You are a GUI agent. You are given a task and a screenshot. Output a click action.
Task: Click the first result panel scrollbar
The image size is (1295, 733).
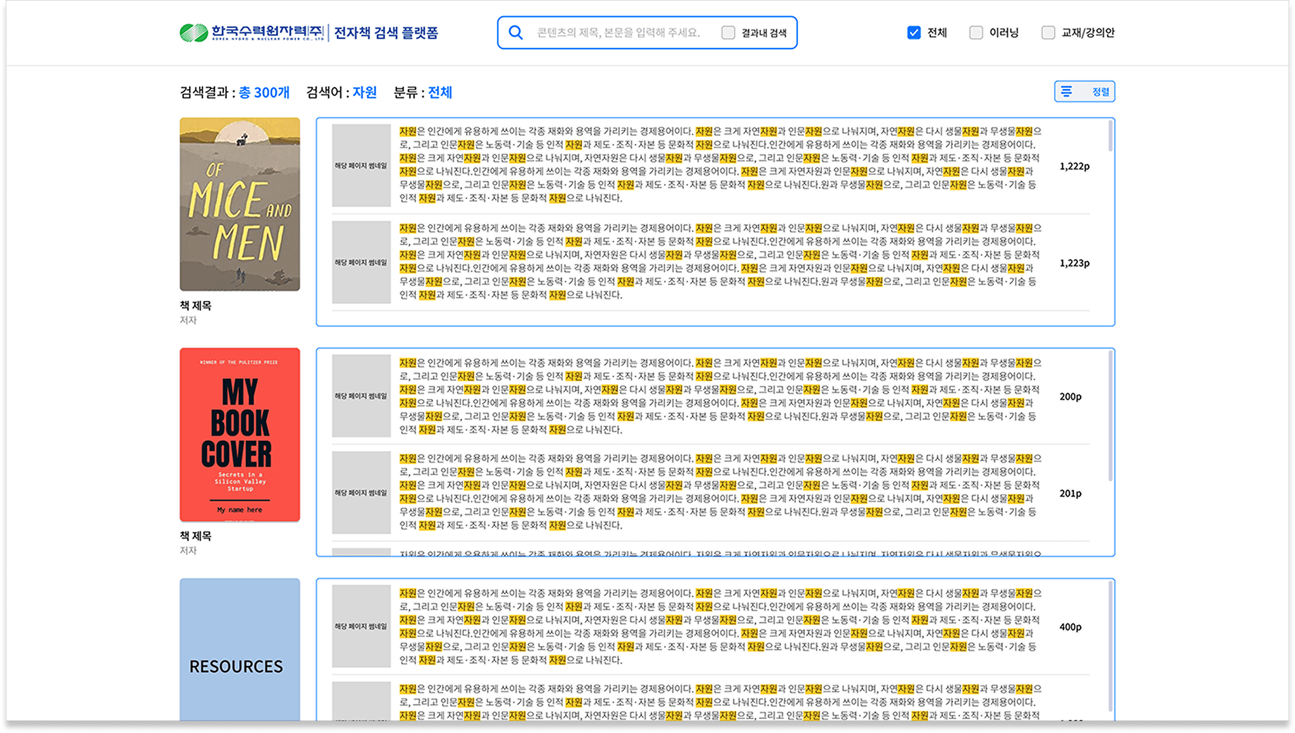1110,136
